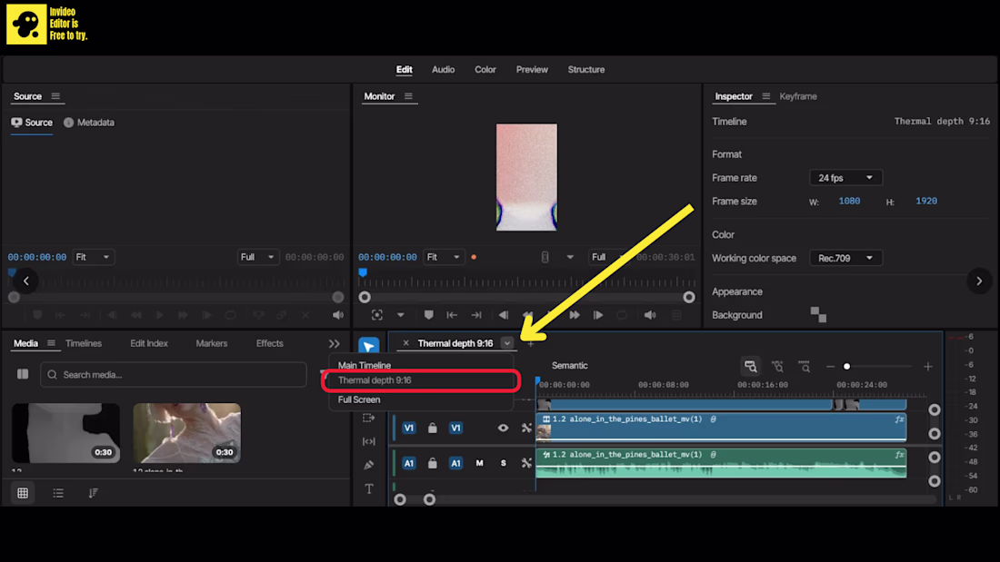
Task: Open the Inspector panel hamburger menu
Action: click(766, 96)
